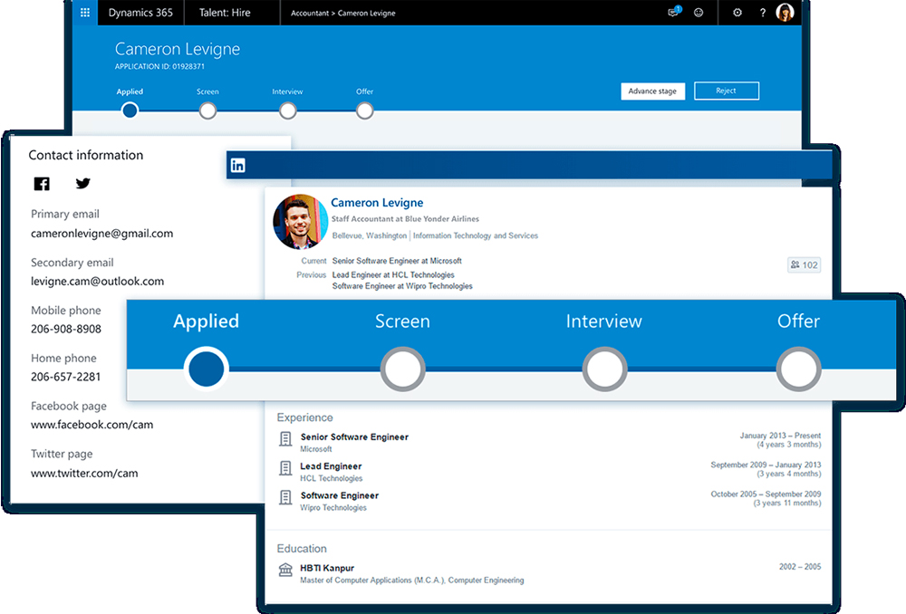Viewport: 906px width, 614px height.
Task: Click the LinkedIn logo in the banner
Action: point(238,165)
